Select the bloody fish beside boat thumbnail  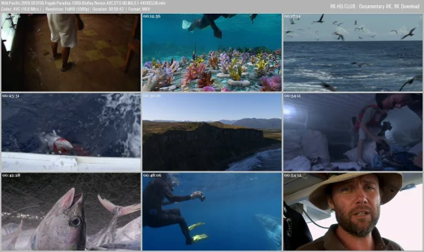71,132
